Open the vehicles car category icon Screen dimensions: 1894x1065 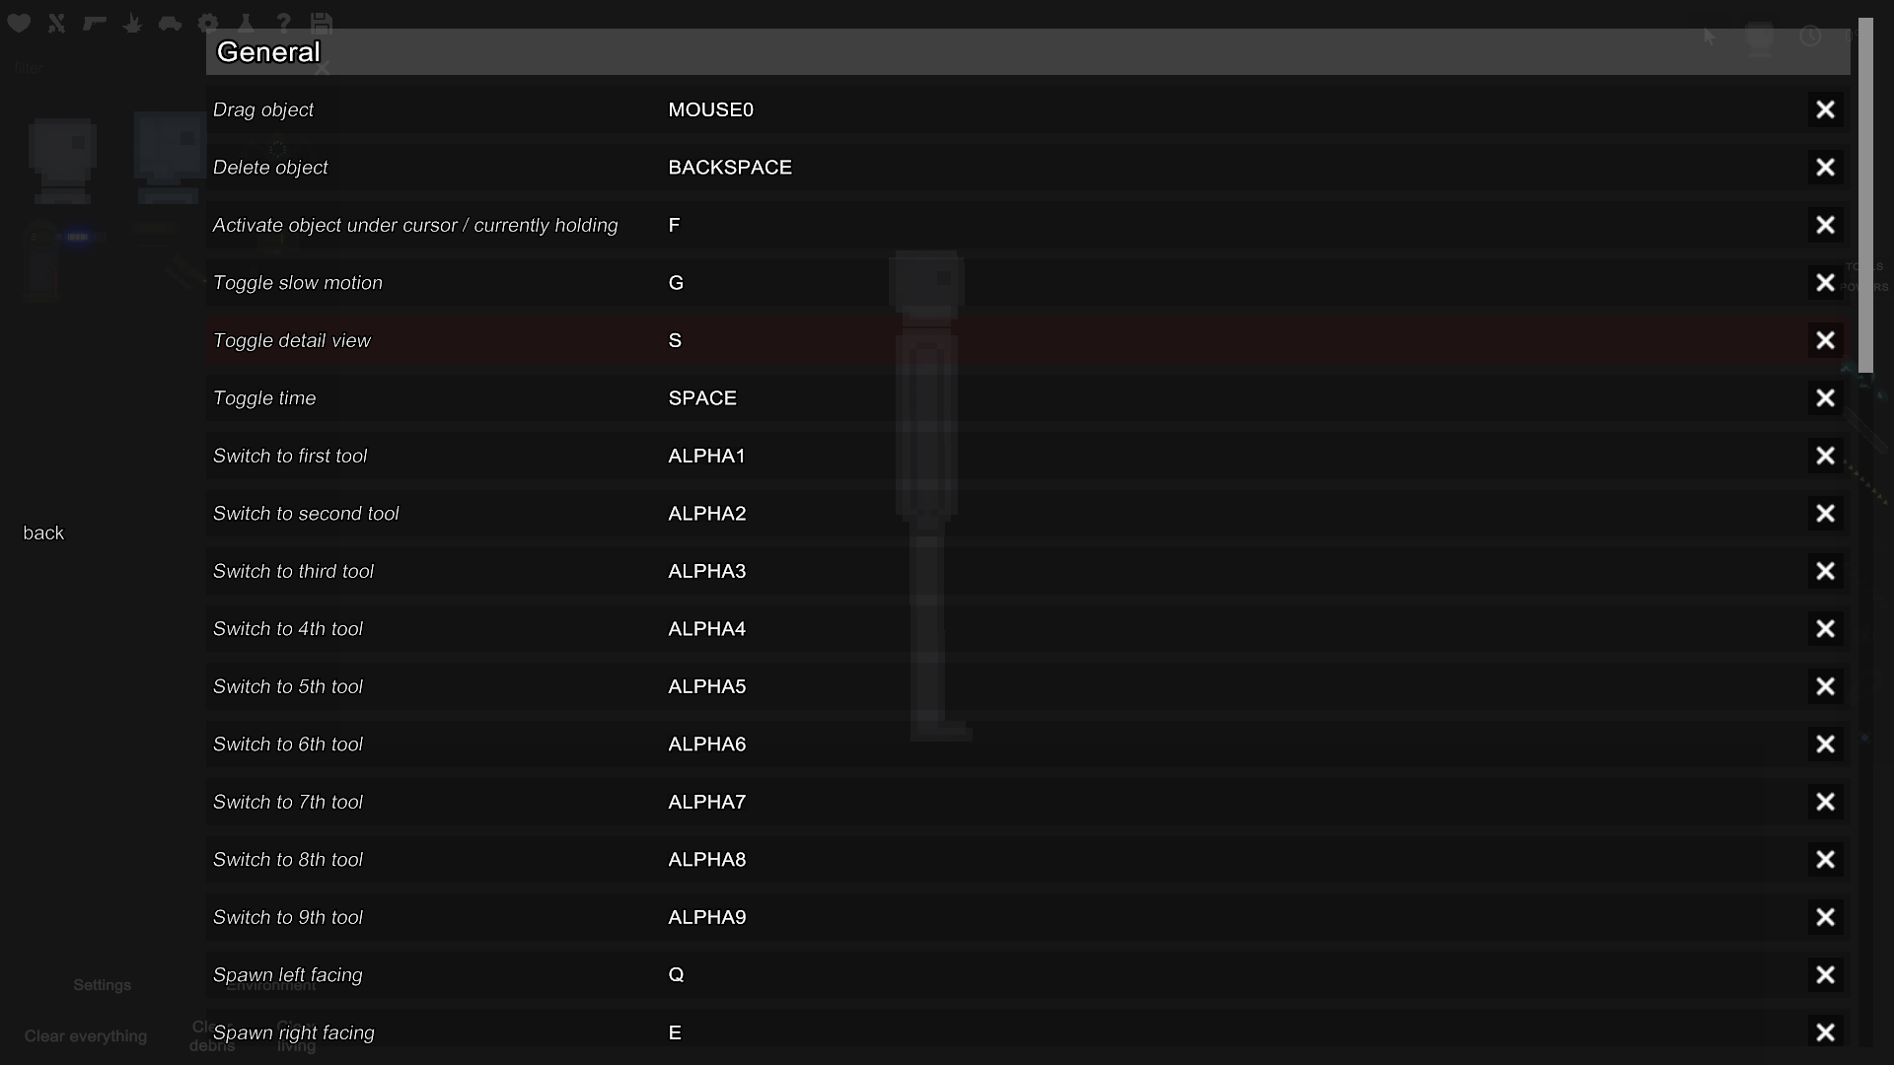pos(170,23)
